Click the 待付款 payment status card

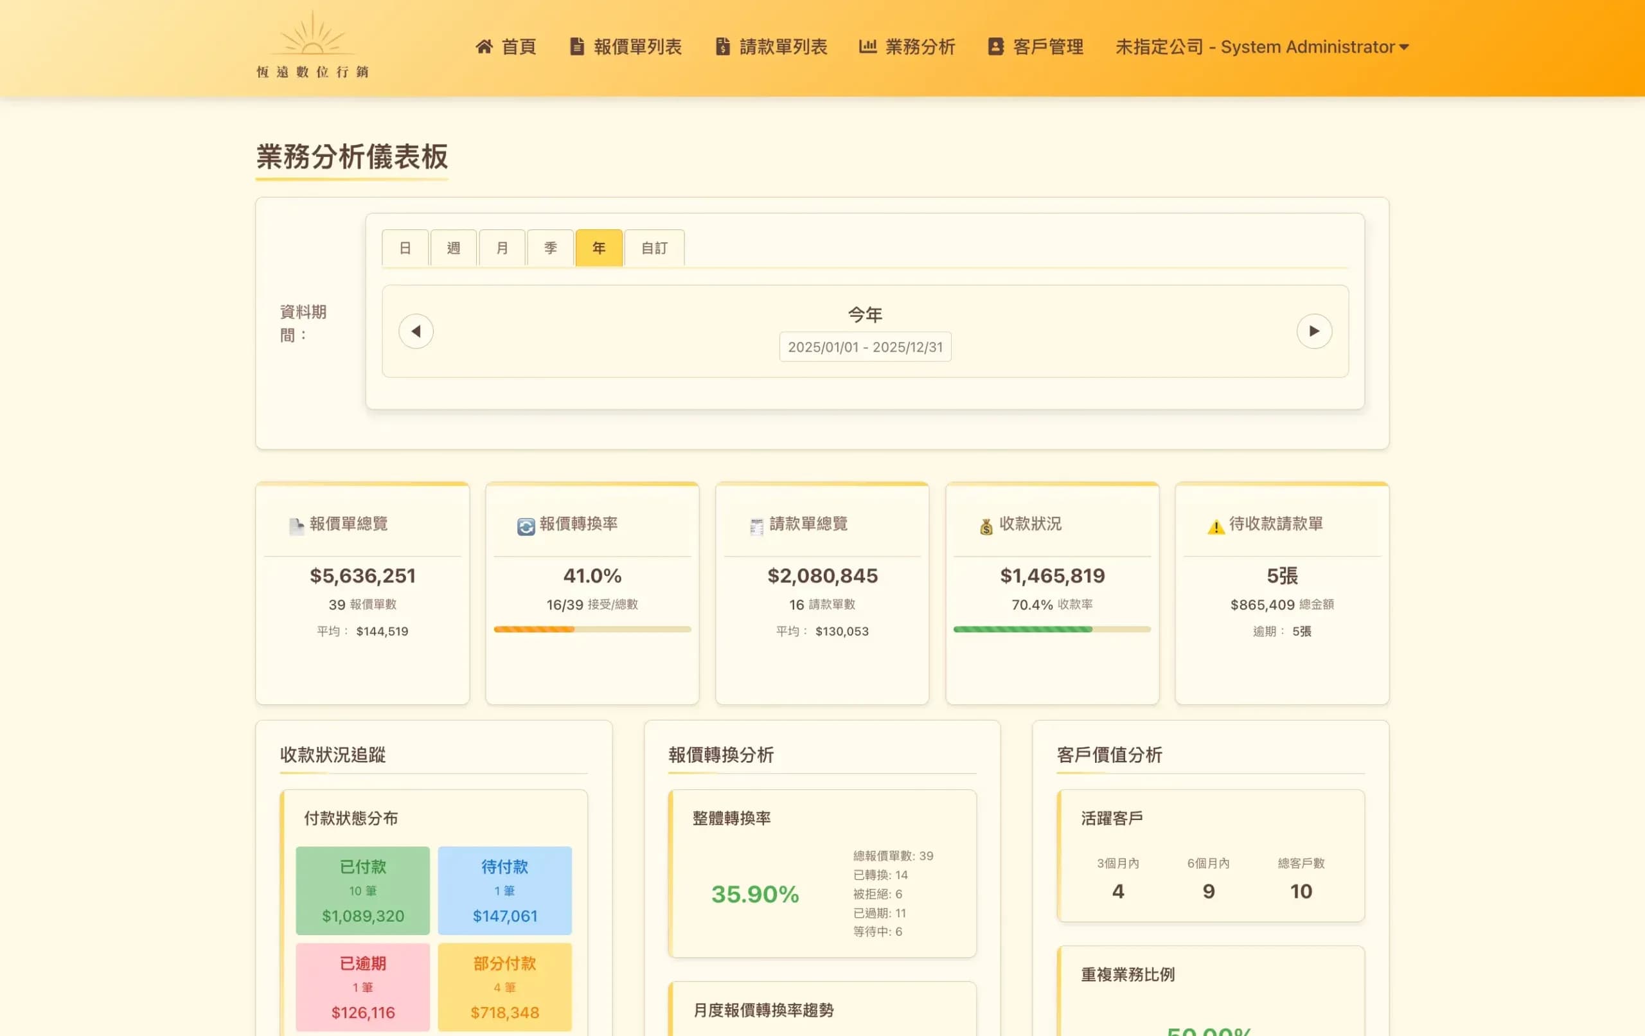(x=505, y=889)
